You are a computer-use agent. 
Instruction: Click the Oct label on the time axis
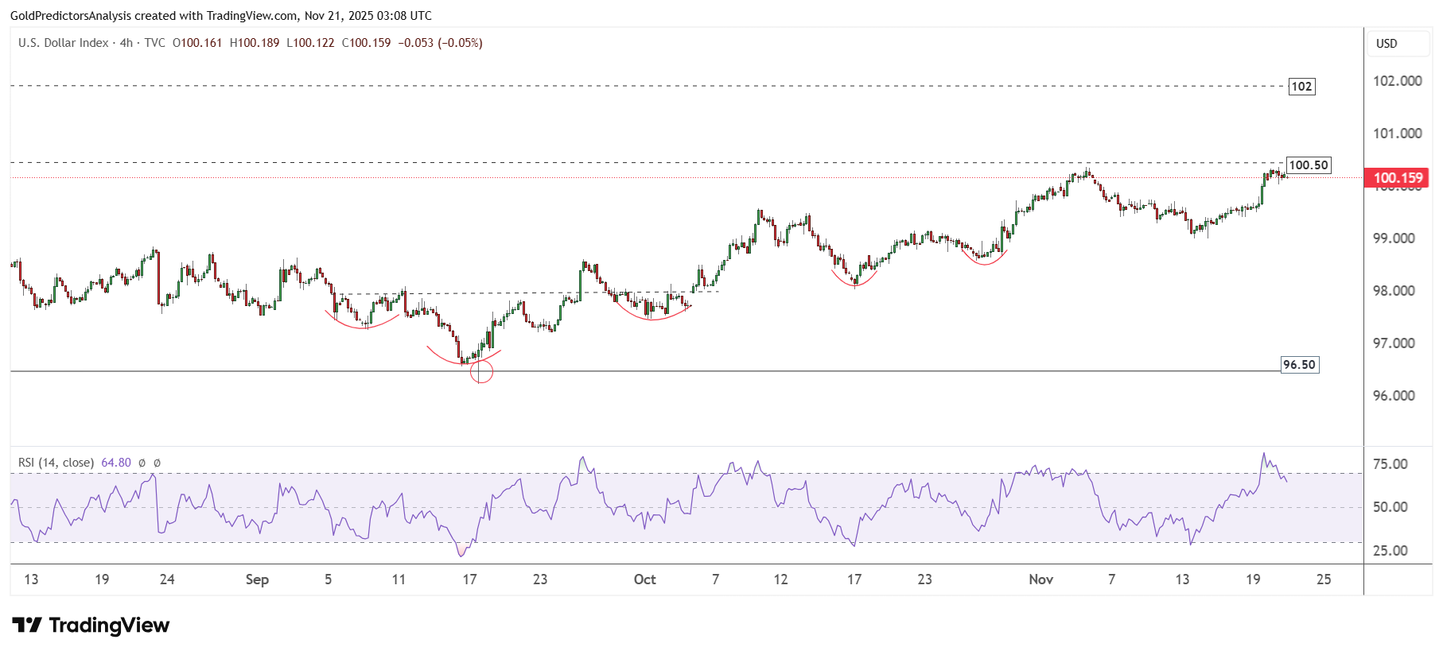click(644, 579)
